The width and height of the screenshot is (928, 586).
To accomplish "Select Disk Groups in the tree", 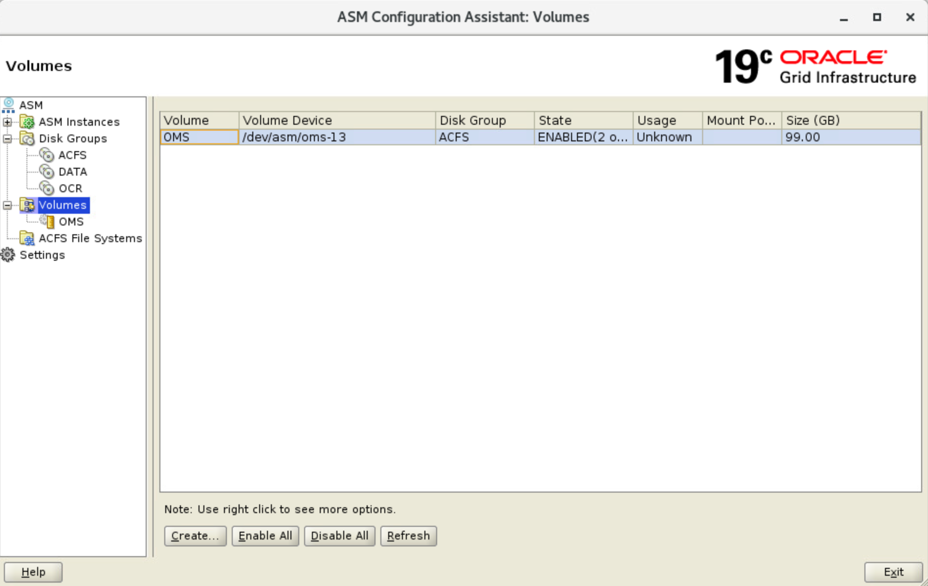I will (73, 138).
